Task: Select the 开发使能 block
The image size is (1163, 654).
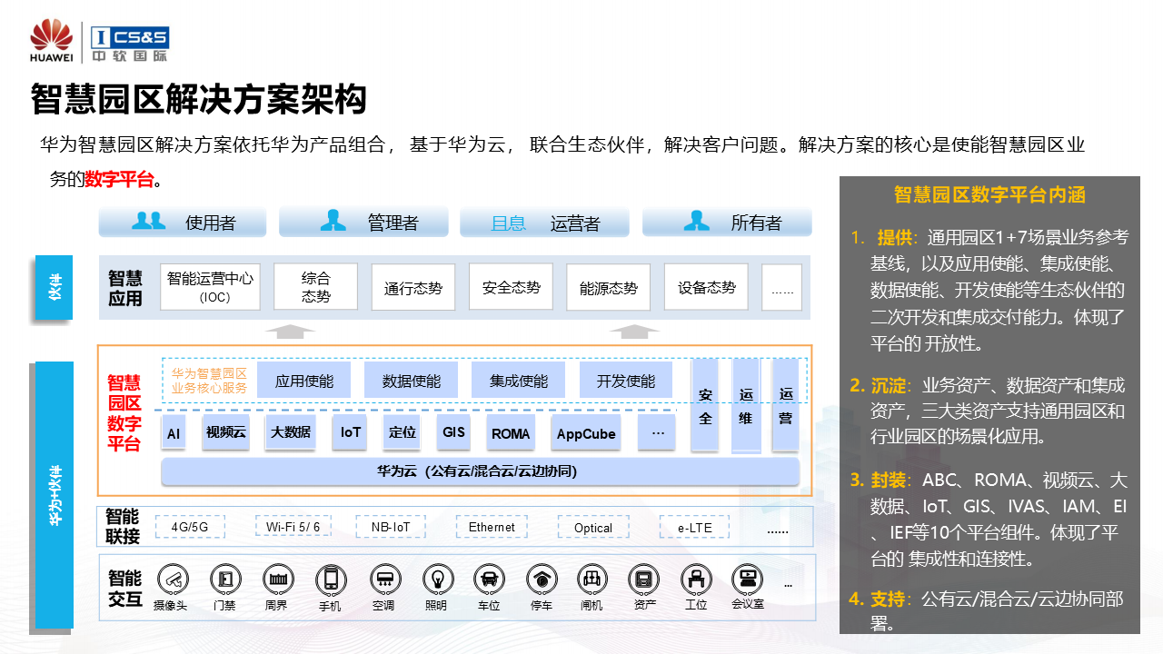Action: click(x=625, y=381)
